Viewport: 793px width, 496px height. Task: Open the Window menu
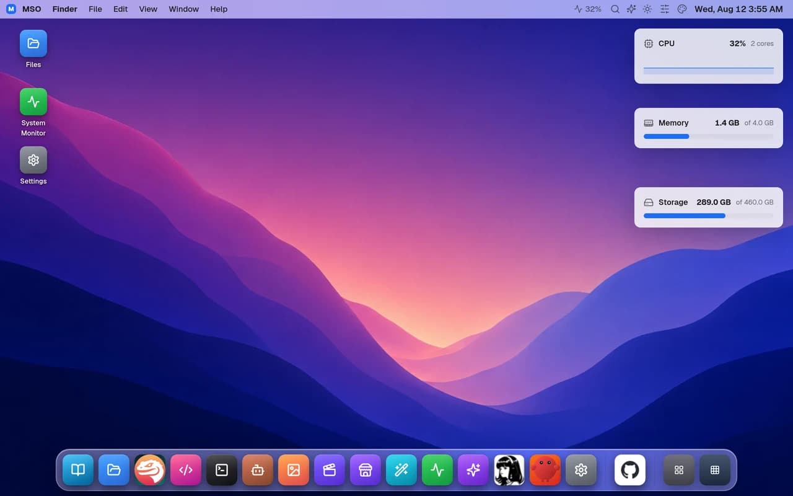[x=184, y=9]
